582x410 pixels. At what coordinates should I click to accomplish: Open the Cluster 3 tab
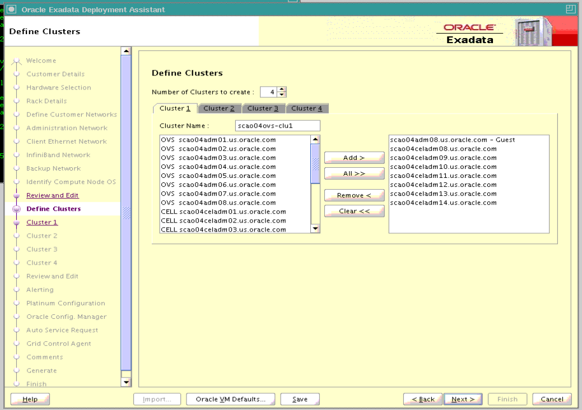coord(263,109)
